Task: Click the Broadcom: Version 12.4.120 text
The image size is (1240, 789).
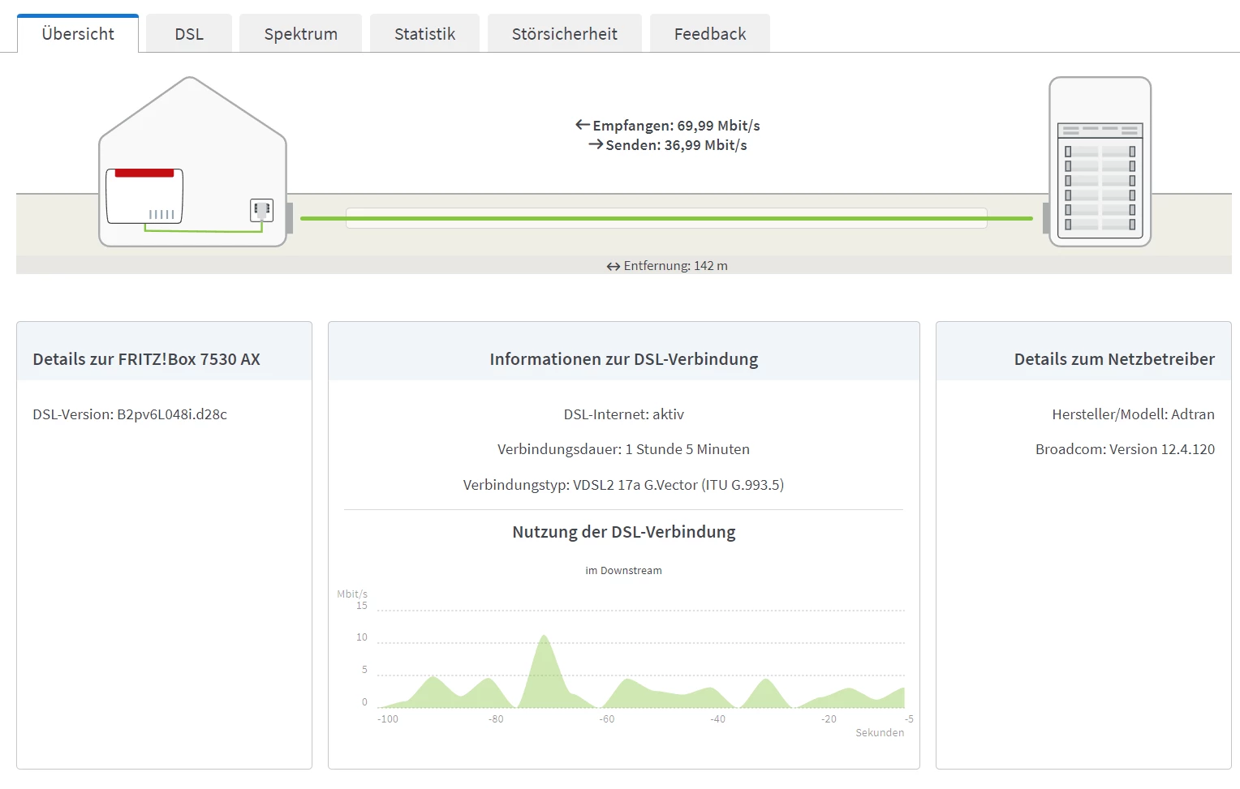Action: click(1125, 449)
